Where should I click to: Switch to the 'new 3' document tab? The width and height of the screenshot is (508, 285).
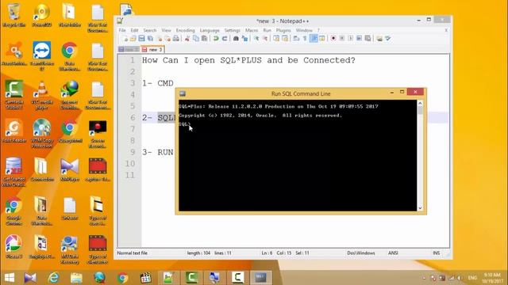[x=152, y=49]
